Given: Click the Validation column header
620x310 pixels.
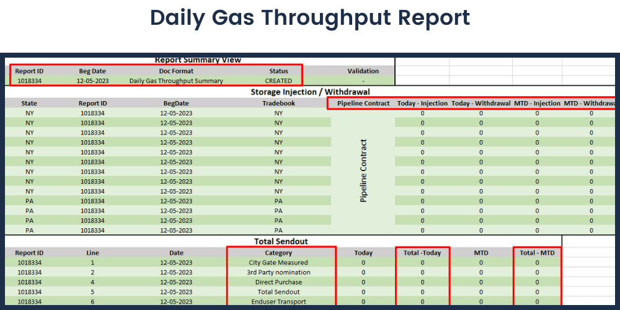Looking at the screenshot, I should pos(363,71).
